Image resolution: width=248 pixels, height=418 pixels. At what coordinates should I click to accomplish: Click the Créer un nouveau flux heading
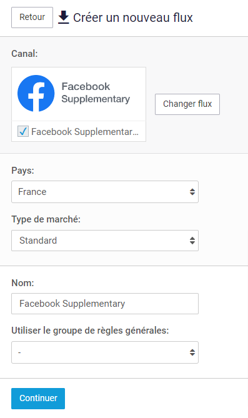coord(133,17)
